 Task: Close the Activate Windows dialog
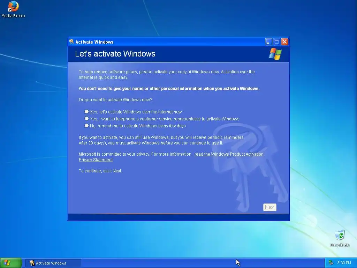(x=284, y=42)
